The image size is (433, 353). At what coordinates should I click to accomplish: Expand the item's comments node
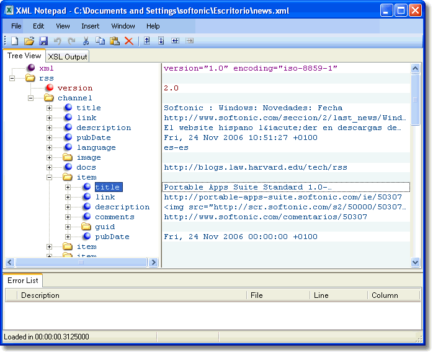68,217
